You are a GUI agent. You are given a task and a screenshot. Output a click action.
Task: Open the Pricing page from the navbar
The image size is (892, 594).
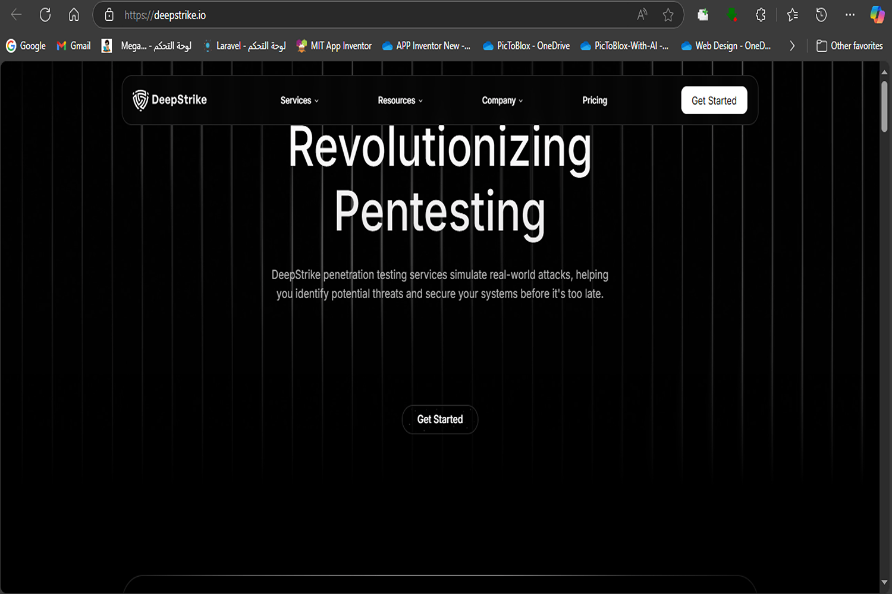pyautogui.click(x=595, y=100)
